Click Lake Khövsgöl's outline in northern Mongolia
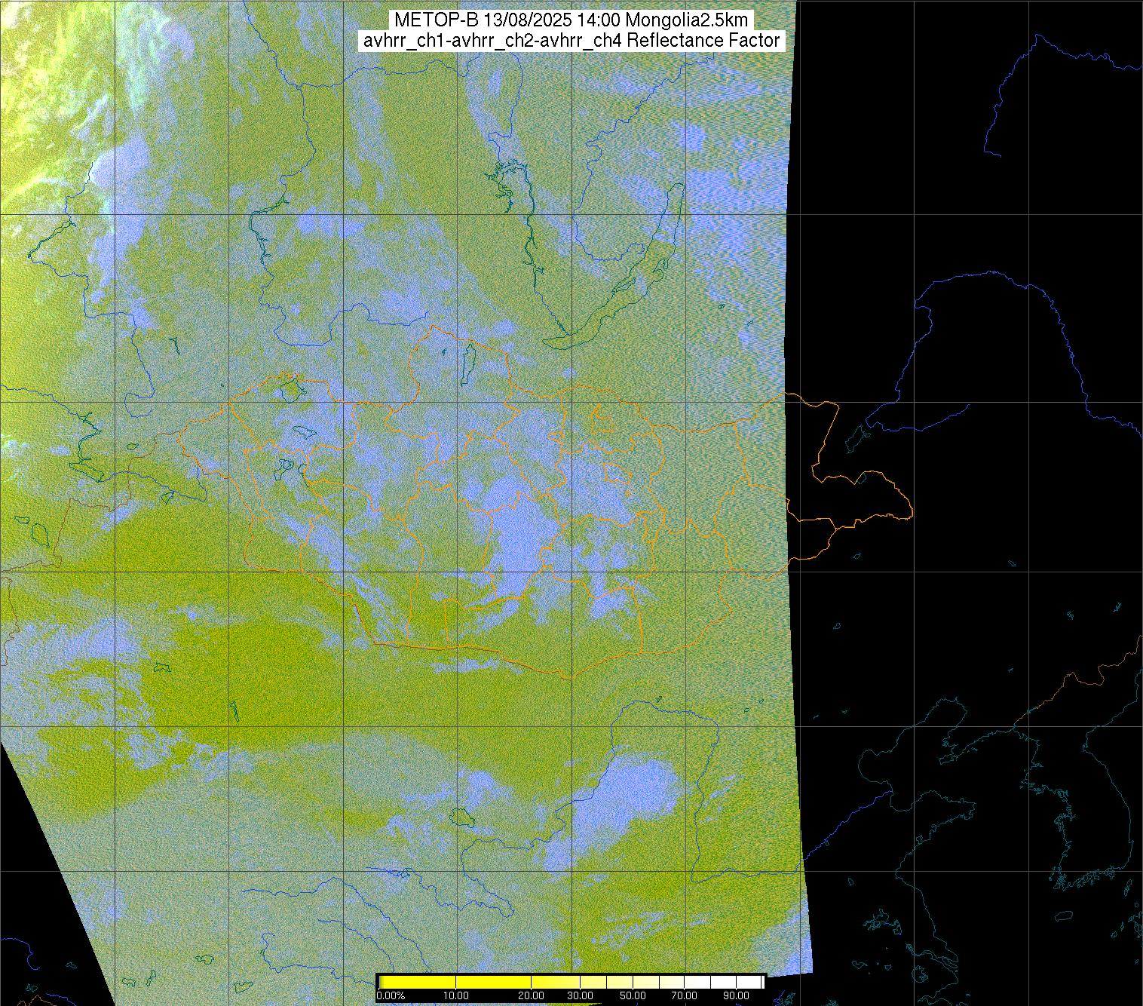1143x1006 pixels. (x=468, y=362)
